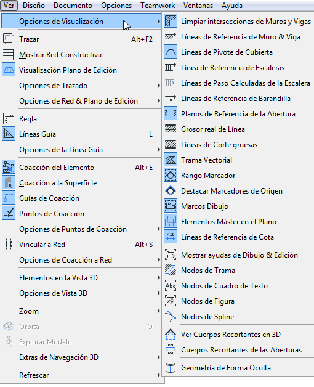Open the Ayuda menu
Viewport: 314px width, 387px height.
pos(232,6)
